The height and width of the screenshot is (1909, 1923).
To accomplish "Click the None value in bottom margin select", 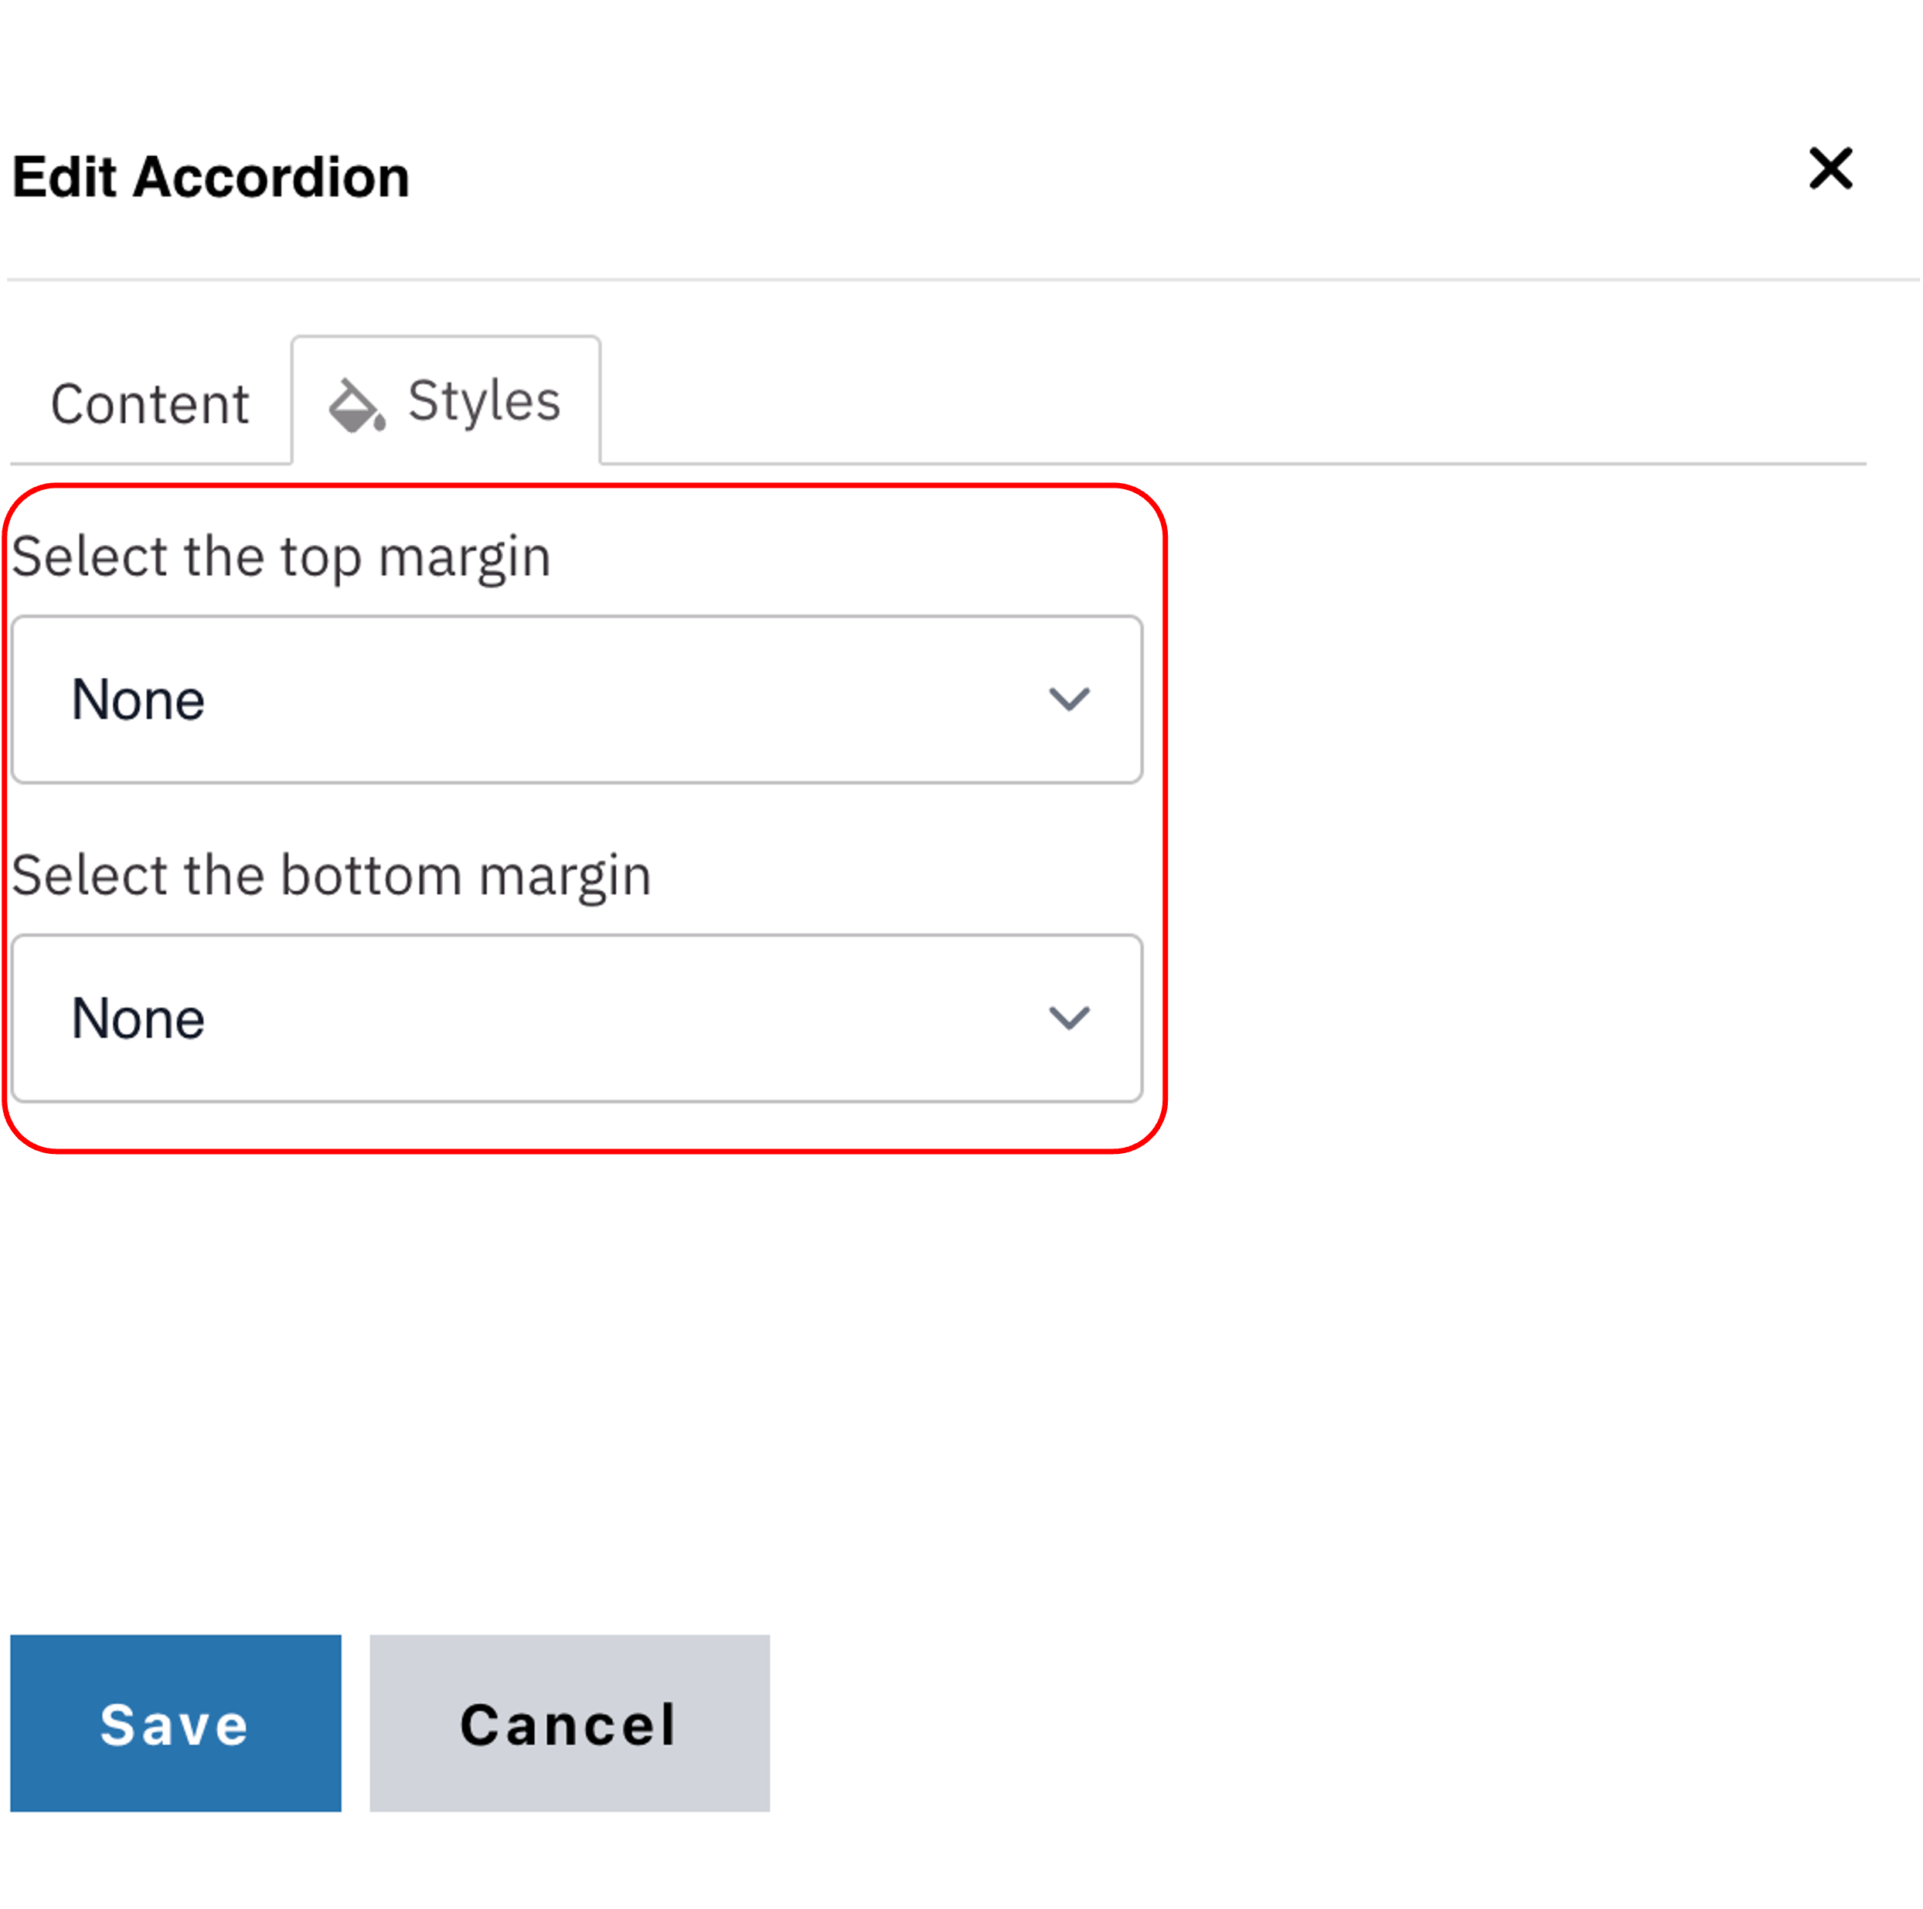I will pos(138,1018).
